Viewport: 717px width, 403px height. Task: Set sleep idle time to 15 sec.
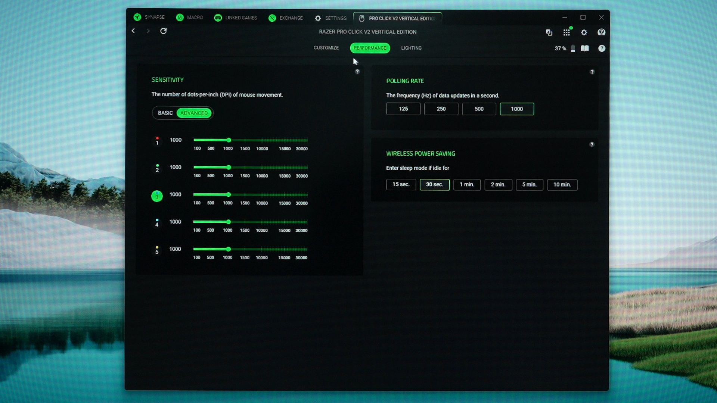401,184
